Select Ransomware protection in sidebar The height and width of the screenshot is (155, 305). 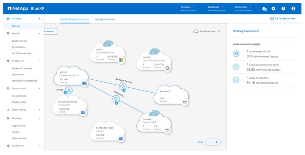(x=25, y=81)
